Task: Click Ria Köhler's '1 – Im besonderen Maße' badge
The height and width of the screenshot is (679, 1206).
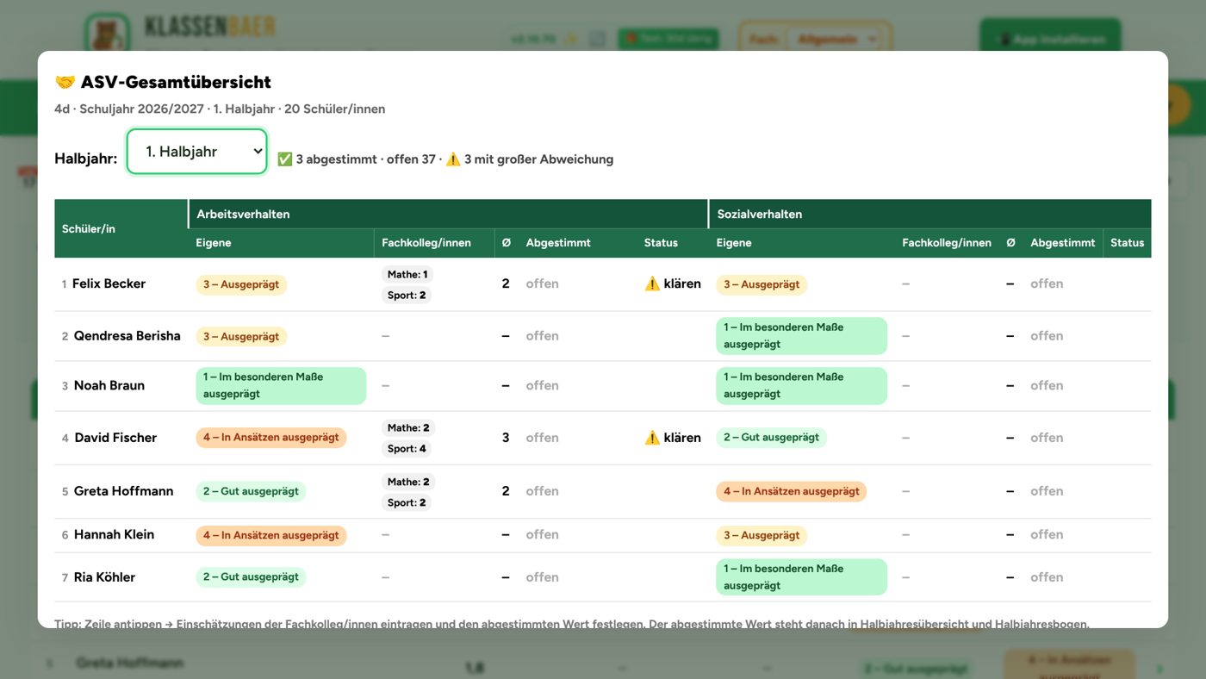Action: tap(802, 577)
